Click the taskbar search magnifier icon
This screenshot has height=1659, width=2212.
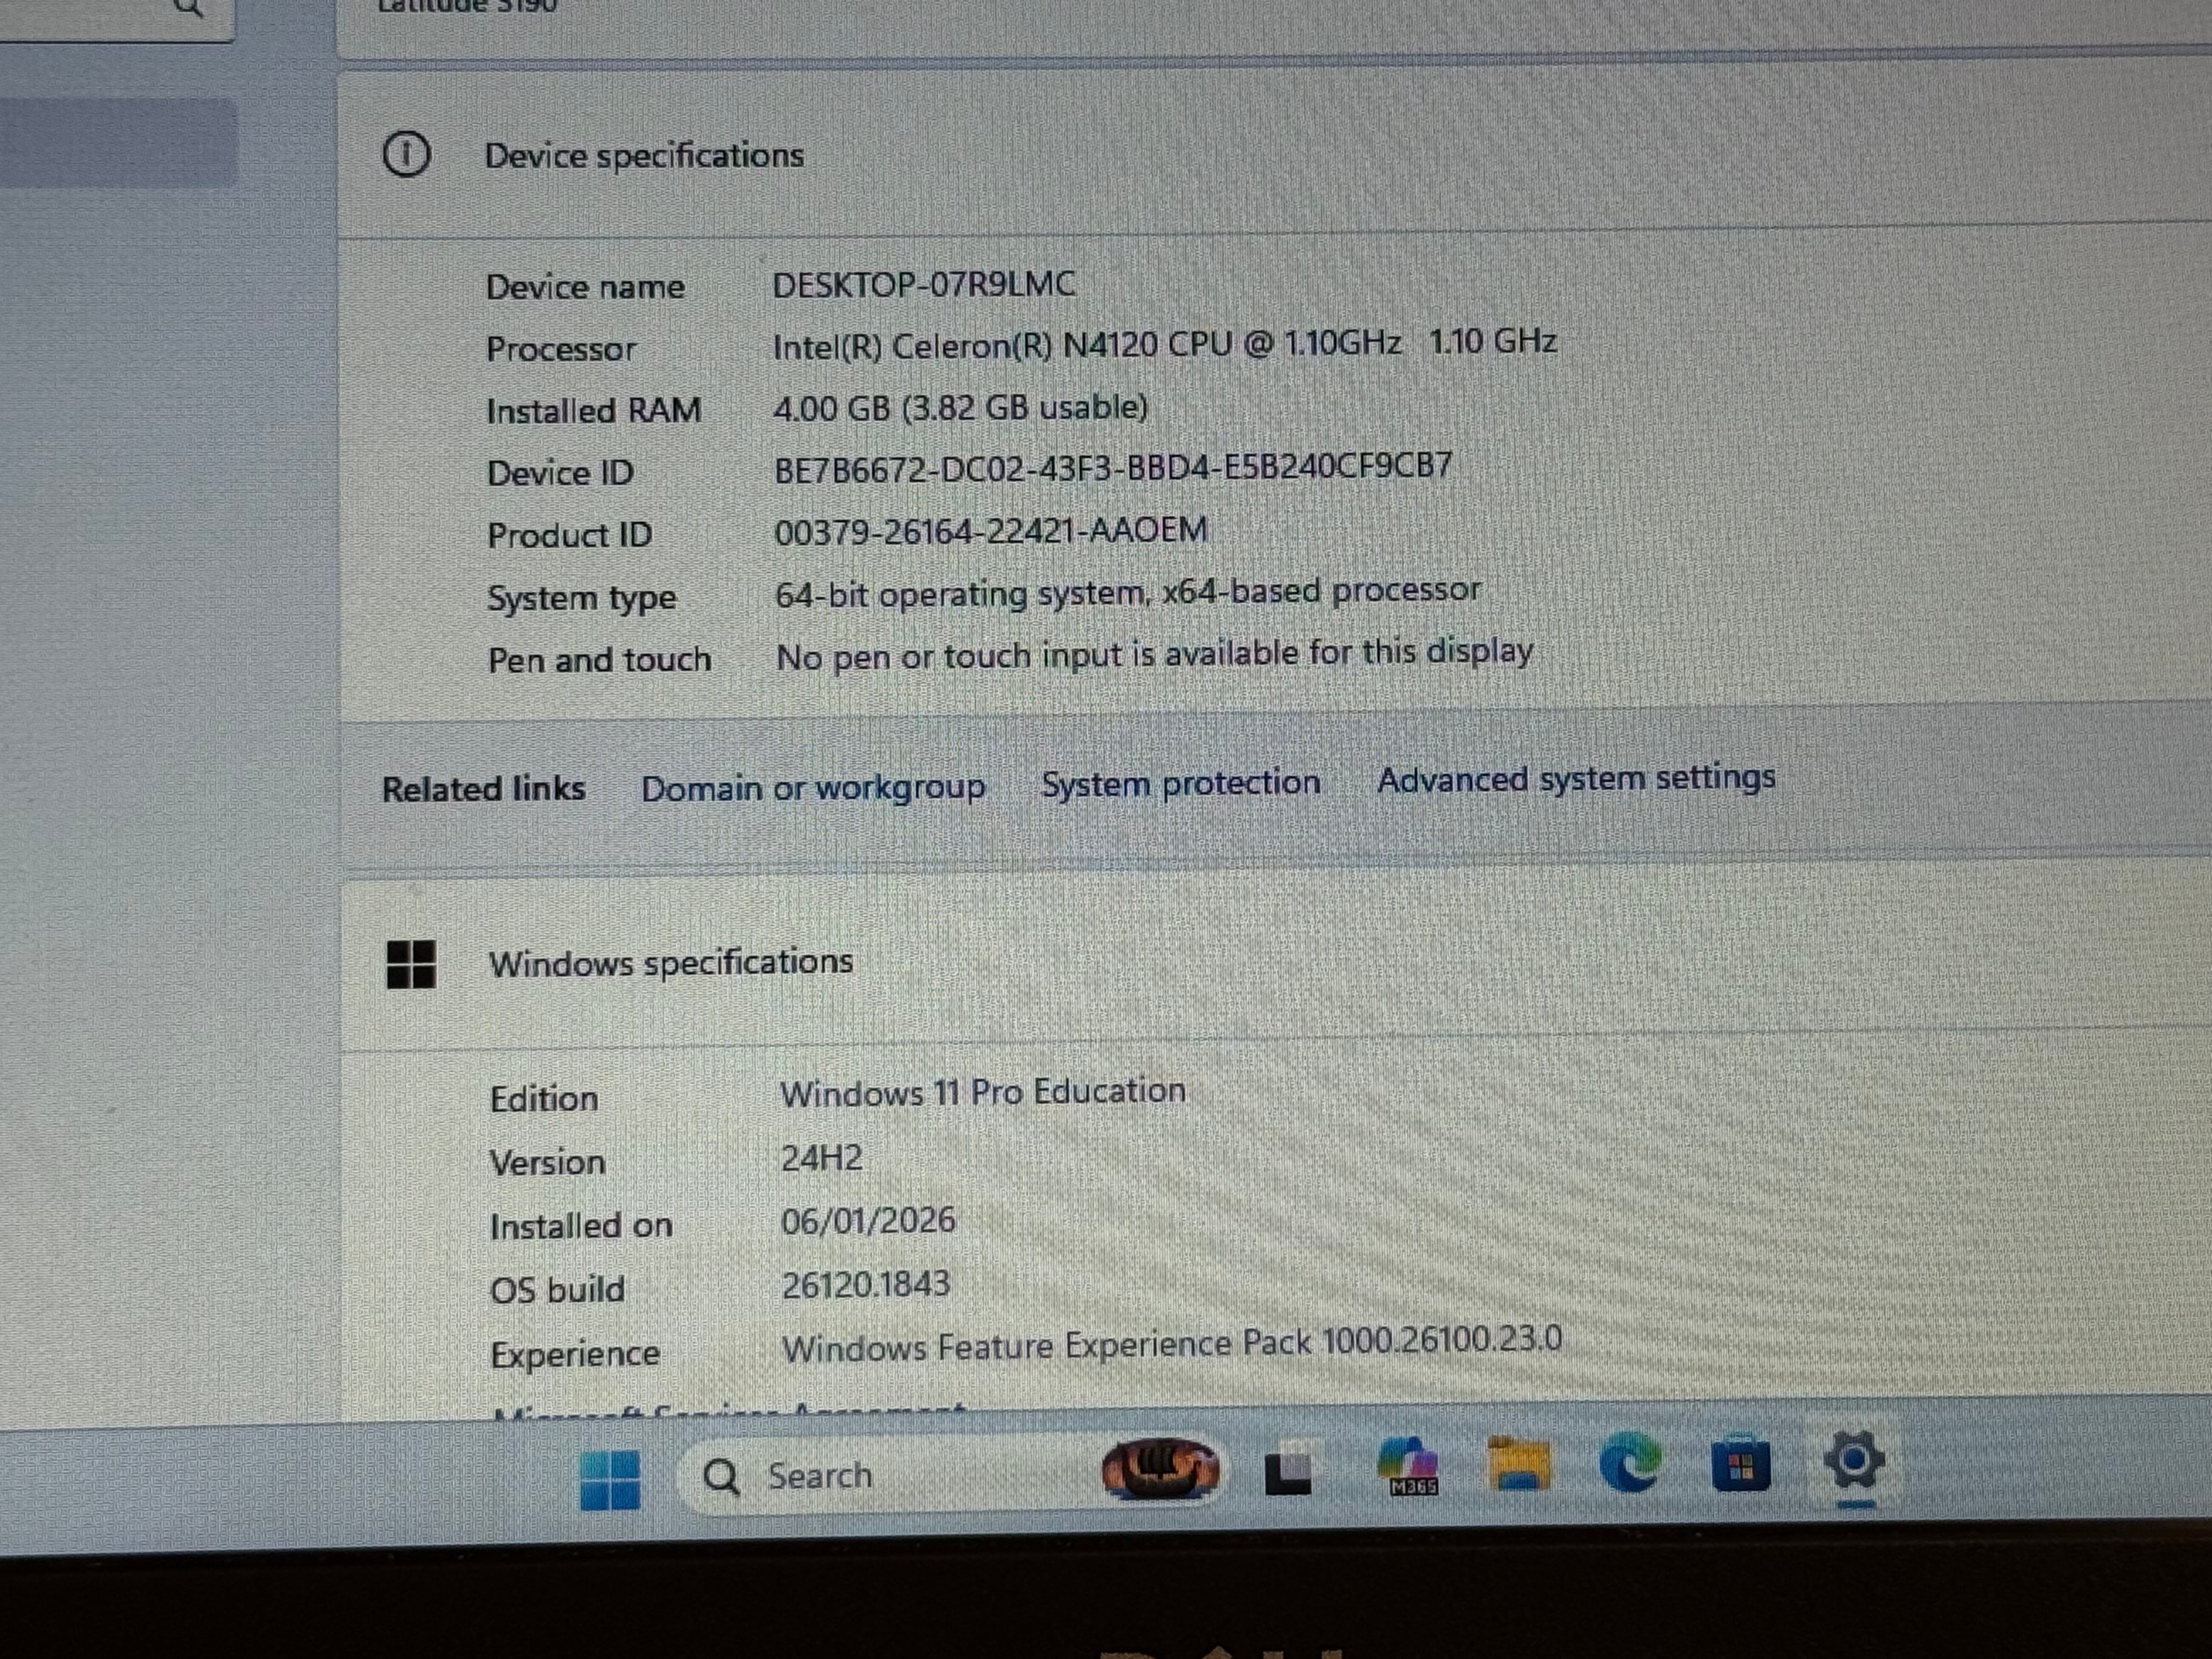point(721,1476)
